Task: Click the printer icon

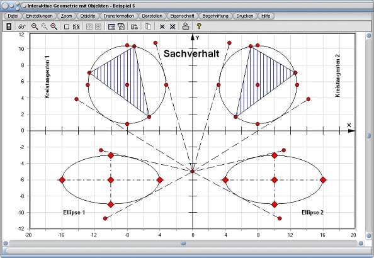Action: [x=186, y=26]
